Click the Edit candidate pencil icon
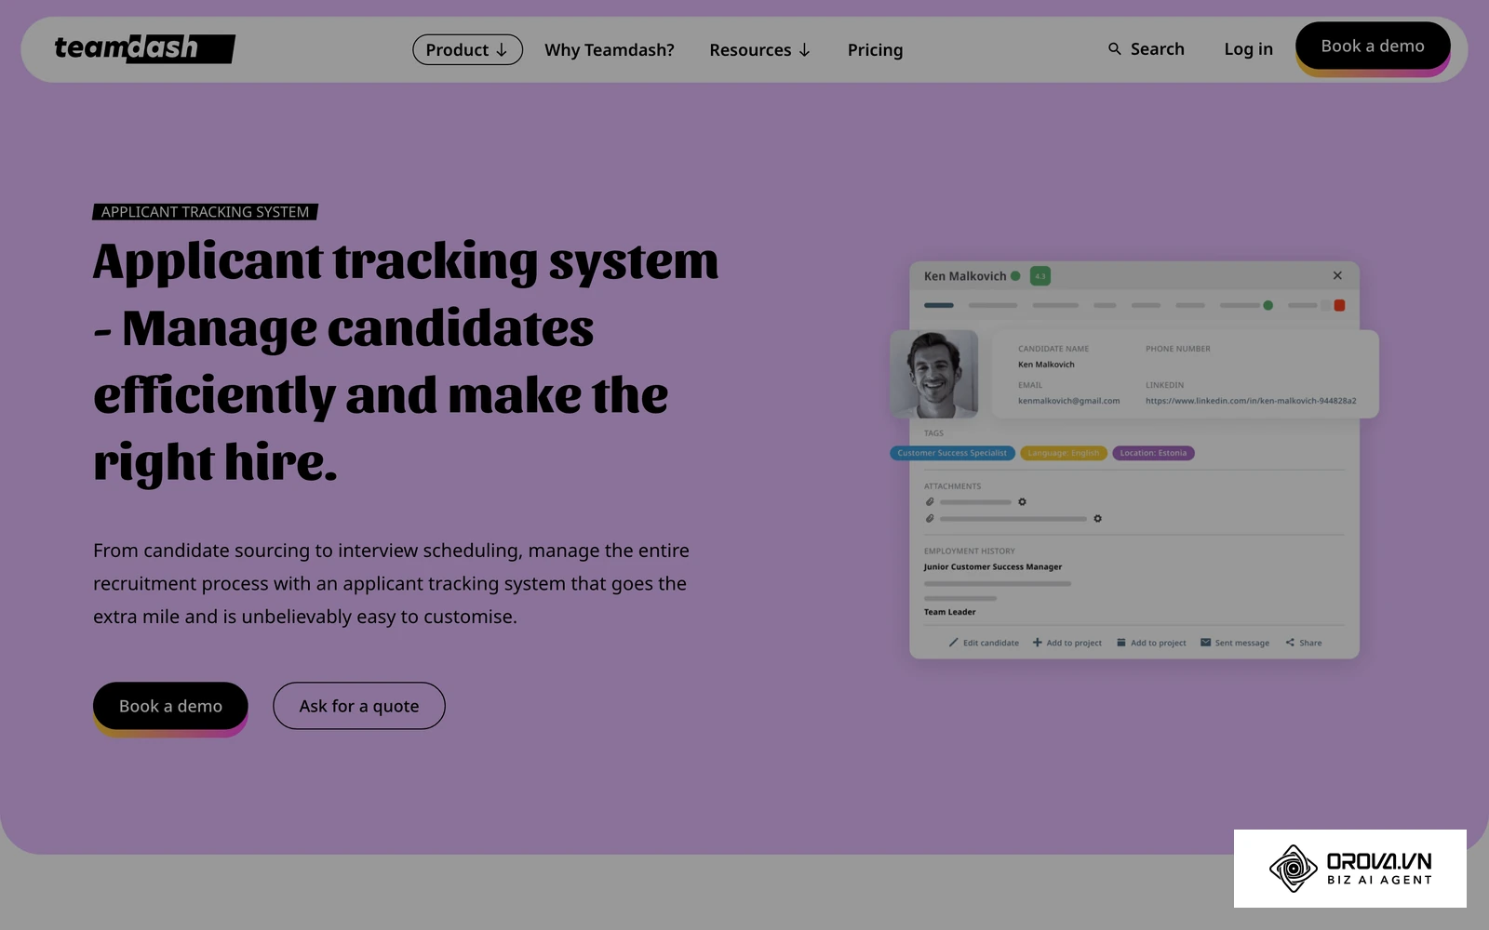Viewport: 1489px width, 930px height. (953, 643)
